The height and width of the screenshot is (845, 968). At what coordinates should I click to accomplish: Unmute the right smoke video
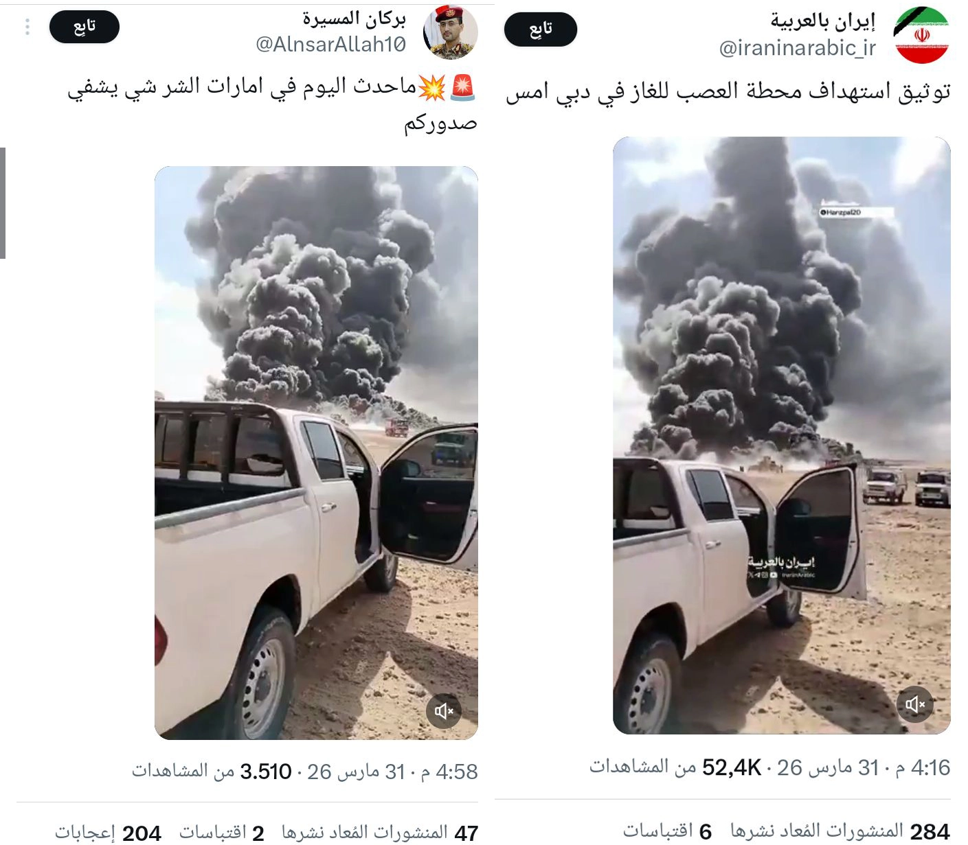915,704
